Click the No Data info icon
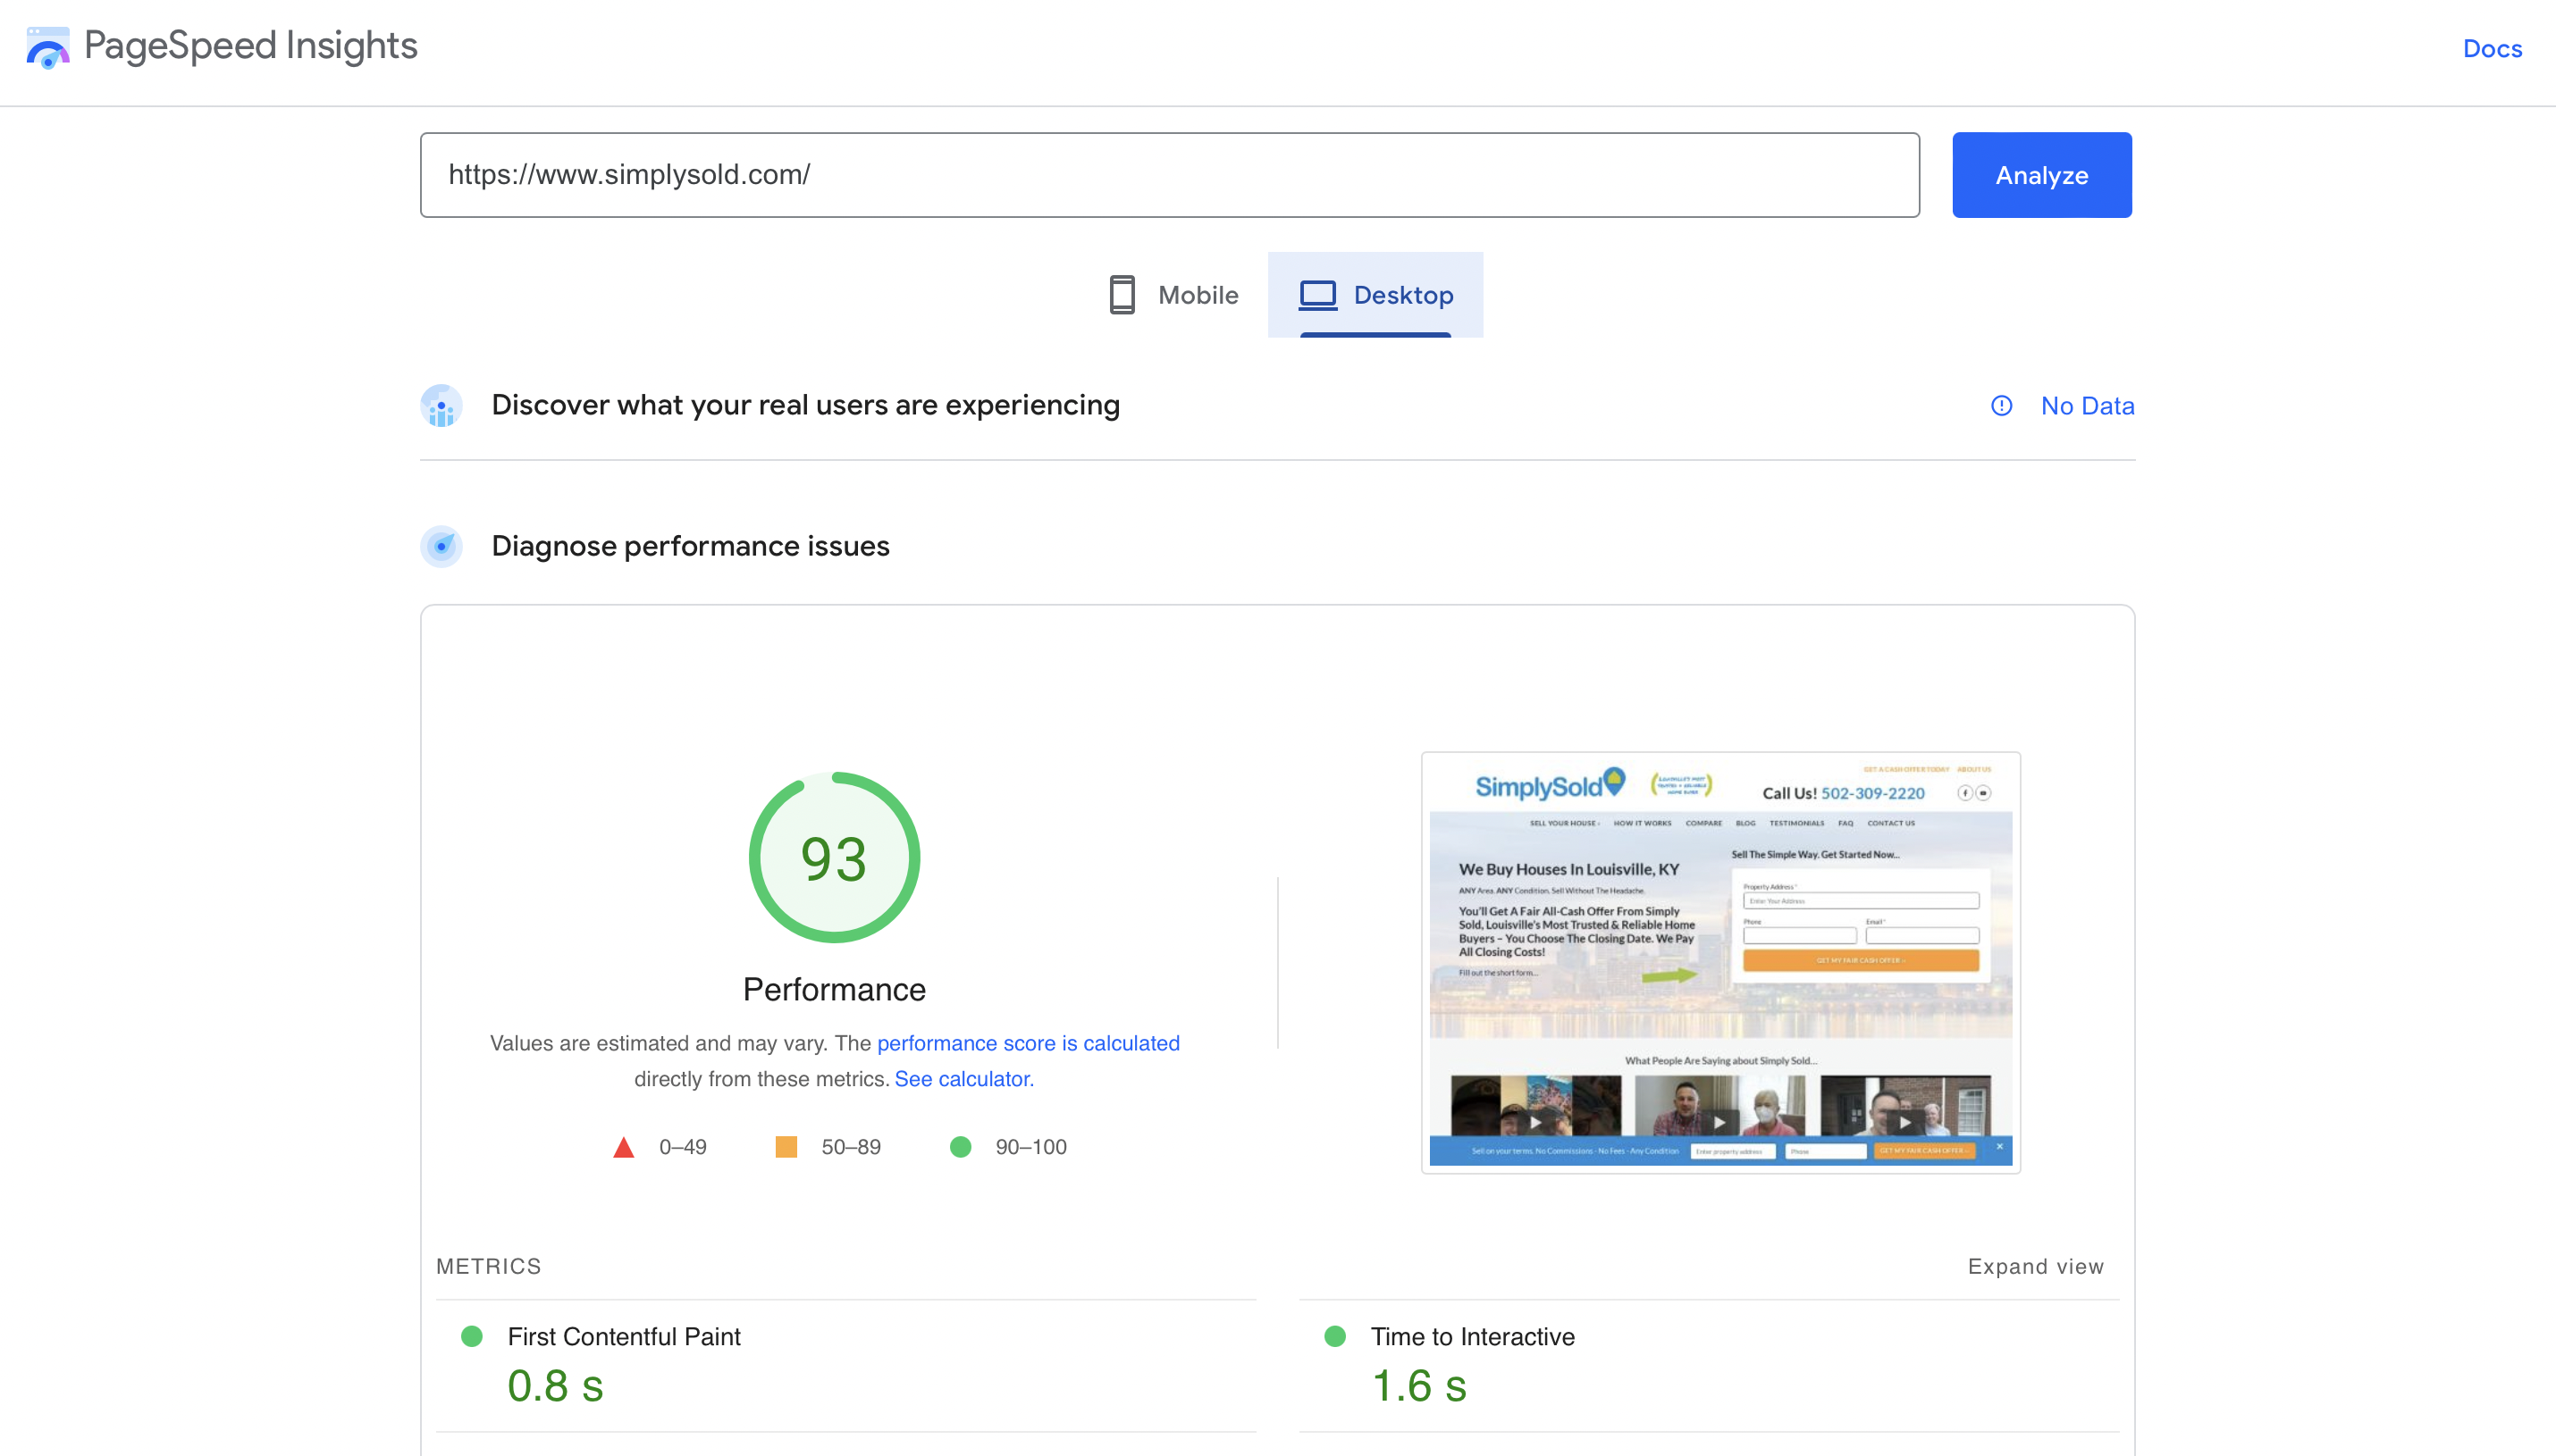This screenshot has width=2556, height=1456. click(x=2001, y=406)
